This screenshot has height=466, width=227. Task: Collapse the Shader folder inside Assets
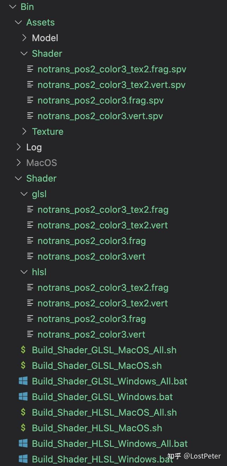tap(24, 53)
